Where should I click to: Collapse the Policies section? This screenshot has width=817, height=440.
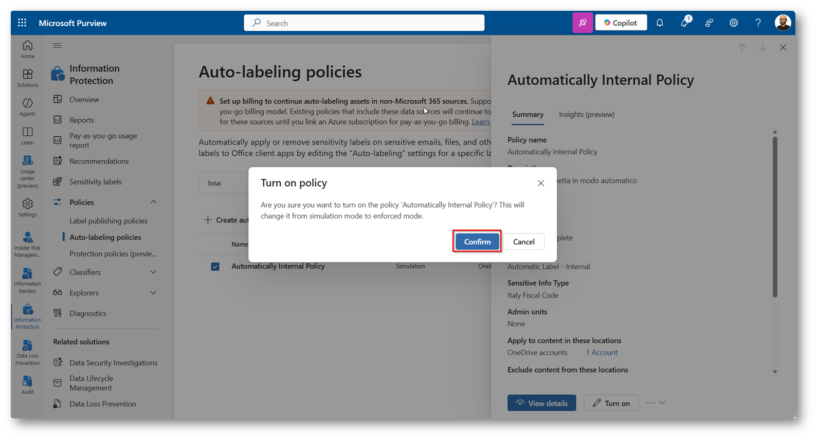pyautogui.click(x=153, y=202)
